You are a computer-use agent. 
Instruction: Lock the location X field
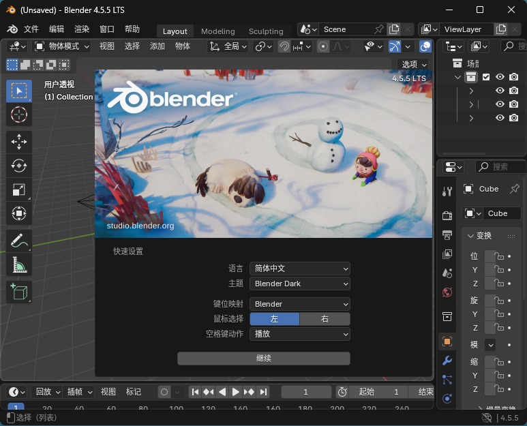[500, 256]
